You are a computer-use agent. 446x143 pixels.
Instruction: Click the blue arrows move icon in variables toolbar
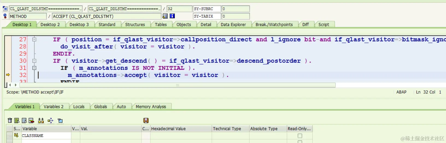pos(51,120)
